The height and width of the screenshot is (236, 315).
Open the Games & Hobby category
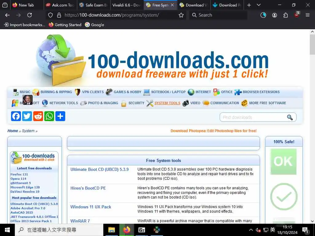[x=127, y=92]
